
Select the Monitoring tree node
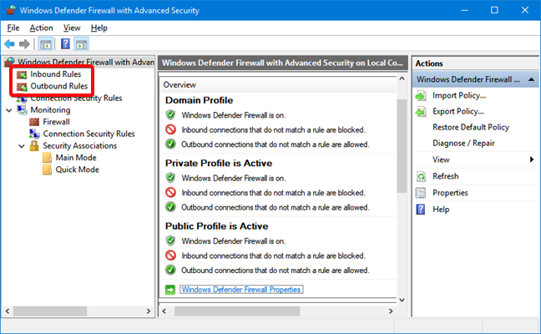click(50, 110)
